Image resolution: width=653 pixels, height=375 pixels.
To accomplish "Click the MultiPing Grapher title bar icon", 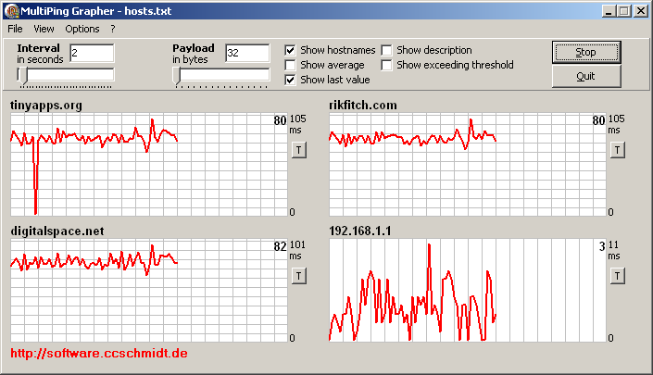I will (11, 10).
